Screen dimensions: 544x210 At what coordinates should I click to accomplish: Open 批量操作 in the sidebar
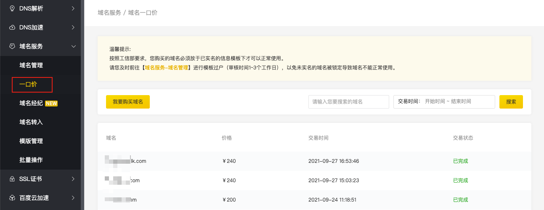(31, 160)
